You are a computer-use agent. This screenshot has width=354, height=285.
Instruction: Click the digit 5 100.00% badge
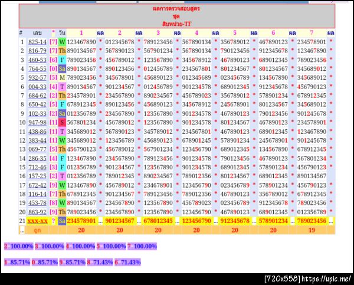click(111, 246)
